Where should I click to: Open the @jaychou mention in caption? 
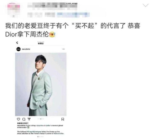click(40, 125)
